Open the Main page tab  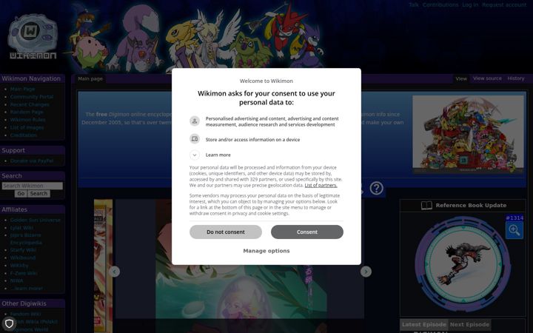point(90,79)
